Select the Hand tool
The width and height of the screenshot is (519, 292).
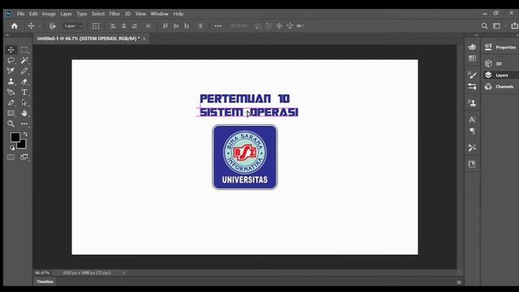coord(24,114)
